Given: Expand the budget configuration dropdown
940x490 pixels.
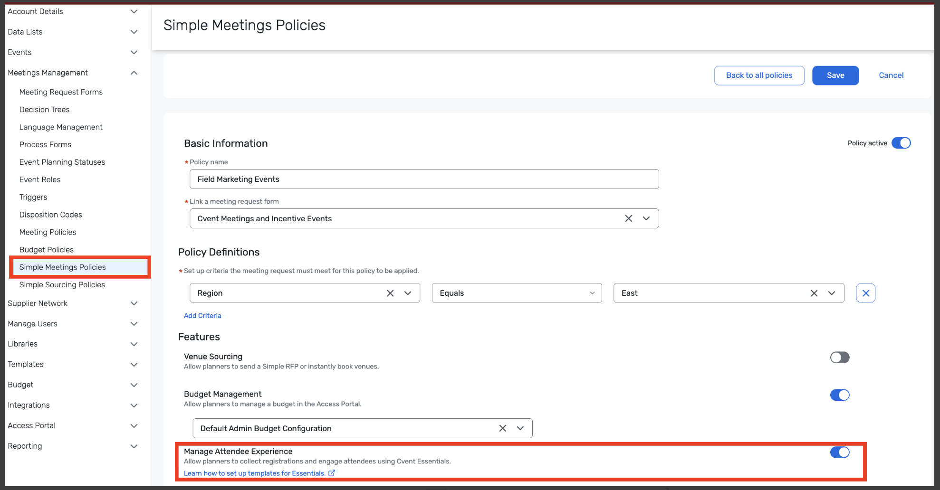Looking at the screenshot, I should (520, 428).
